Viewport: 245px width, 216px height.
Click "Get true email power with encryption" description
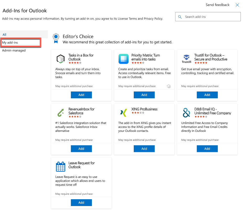[x=208, y=71]
